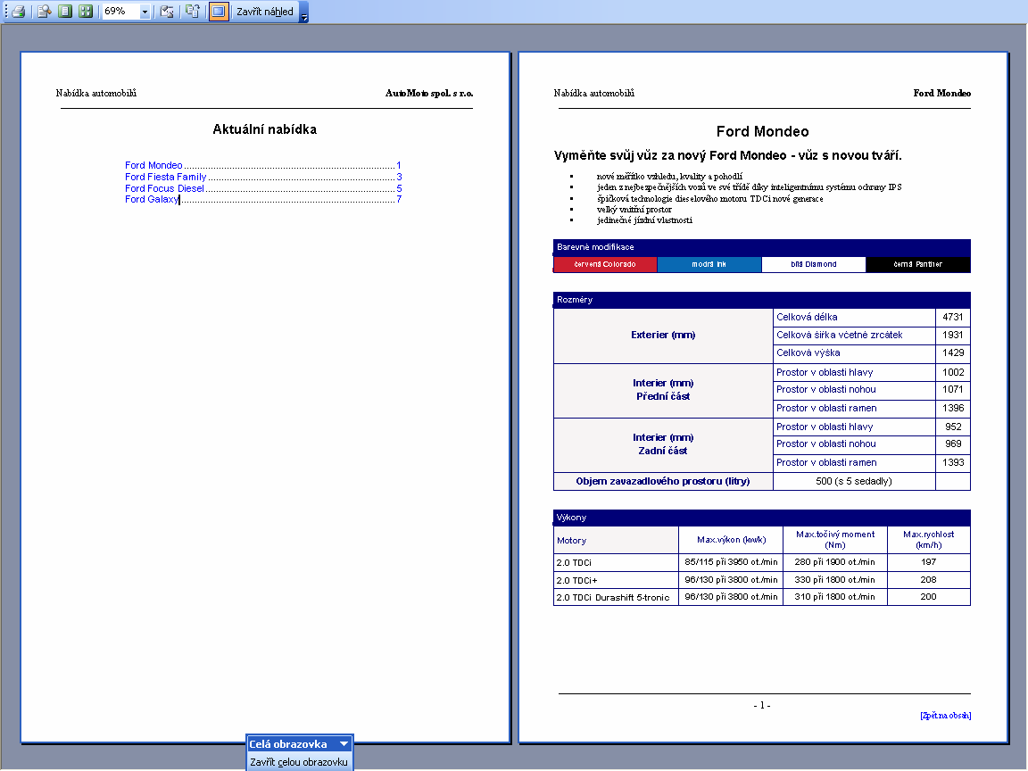
Task: Toggle the ruler display icon
Action: pos(167,11)
